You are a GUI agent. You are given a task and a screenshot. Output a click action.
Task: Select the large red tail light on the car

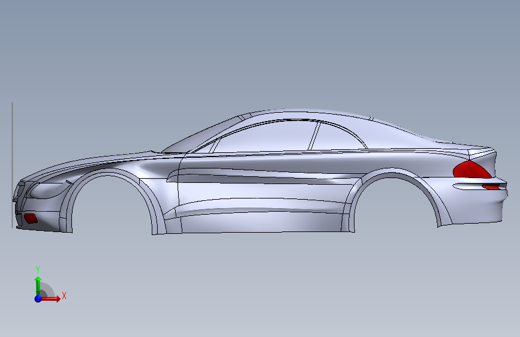click(471, 170)
